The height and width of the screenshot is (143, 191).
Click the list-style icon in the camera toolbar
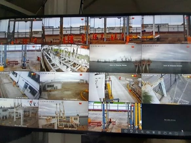click(159, 133)
